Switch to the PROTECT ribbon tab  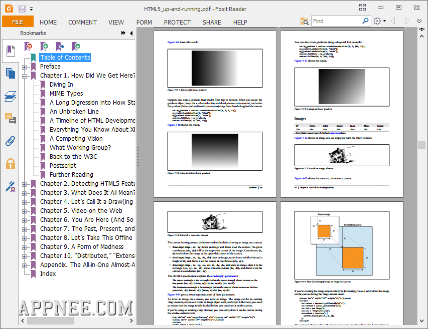click(177, 23)
